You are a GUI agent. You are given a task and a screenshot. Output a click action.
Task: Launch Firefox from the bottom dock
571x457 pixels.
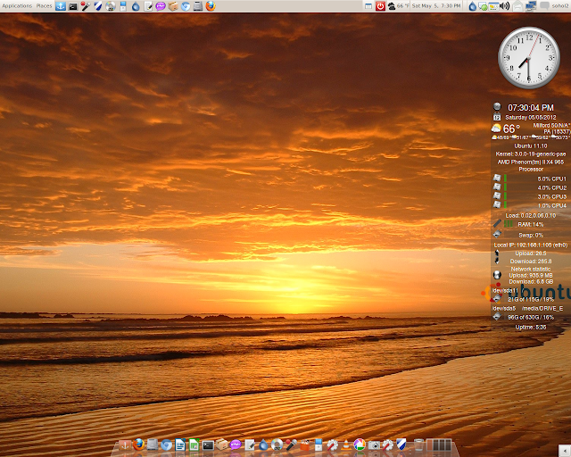pyautogui.click(x=138, y=444)
